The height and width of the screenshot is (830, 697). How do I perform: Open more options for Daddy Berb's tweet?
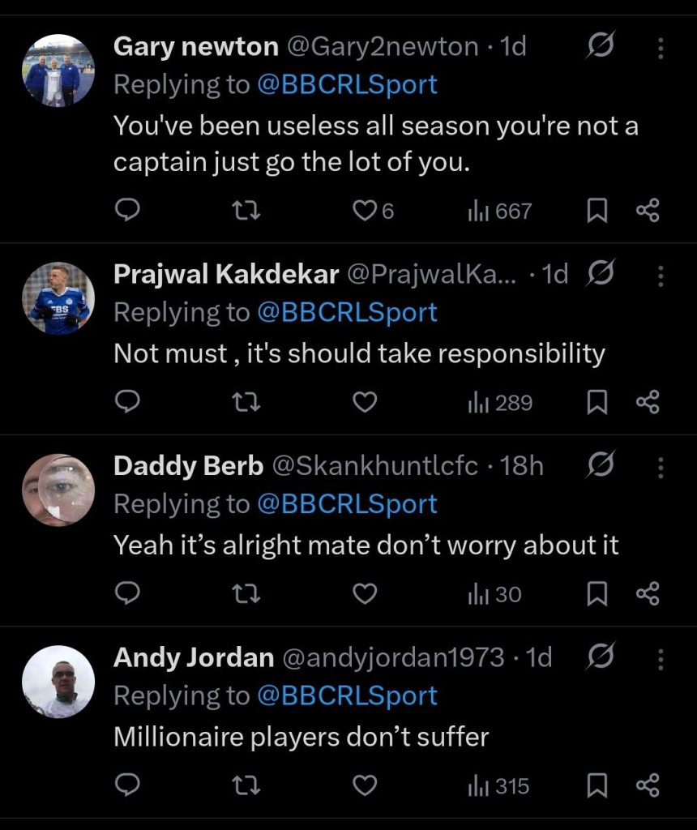tap(661, 467)
